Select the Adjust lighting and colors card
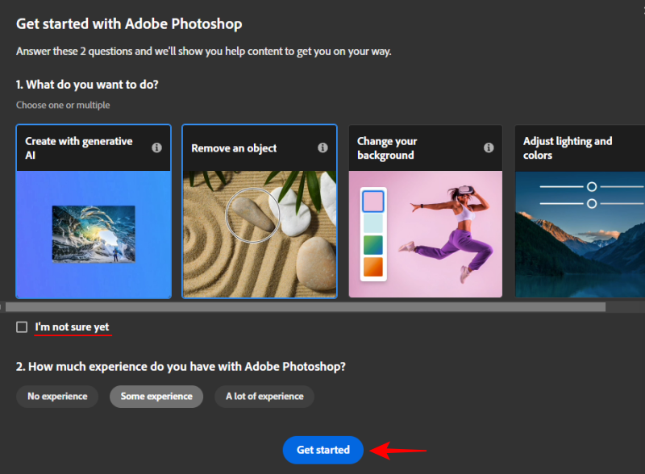Image resolution: width=645 pixels, height=474 pixels. tap(580, 211)
